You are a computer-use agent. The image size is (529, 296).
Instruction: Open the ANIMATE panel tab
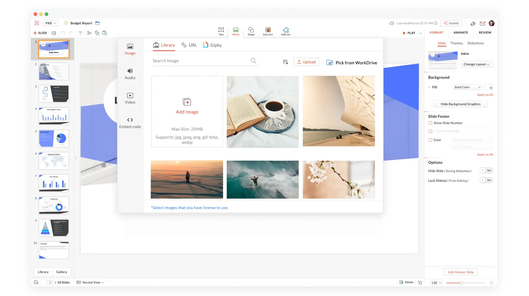461,33
